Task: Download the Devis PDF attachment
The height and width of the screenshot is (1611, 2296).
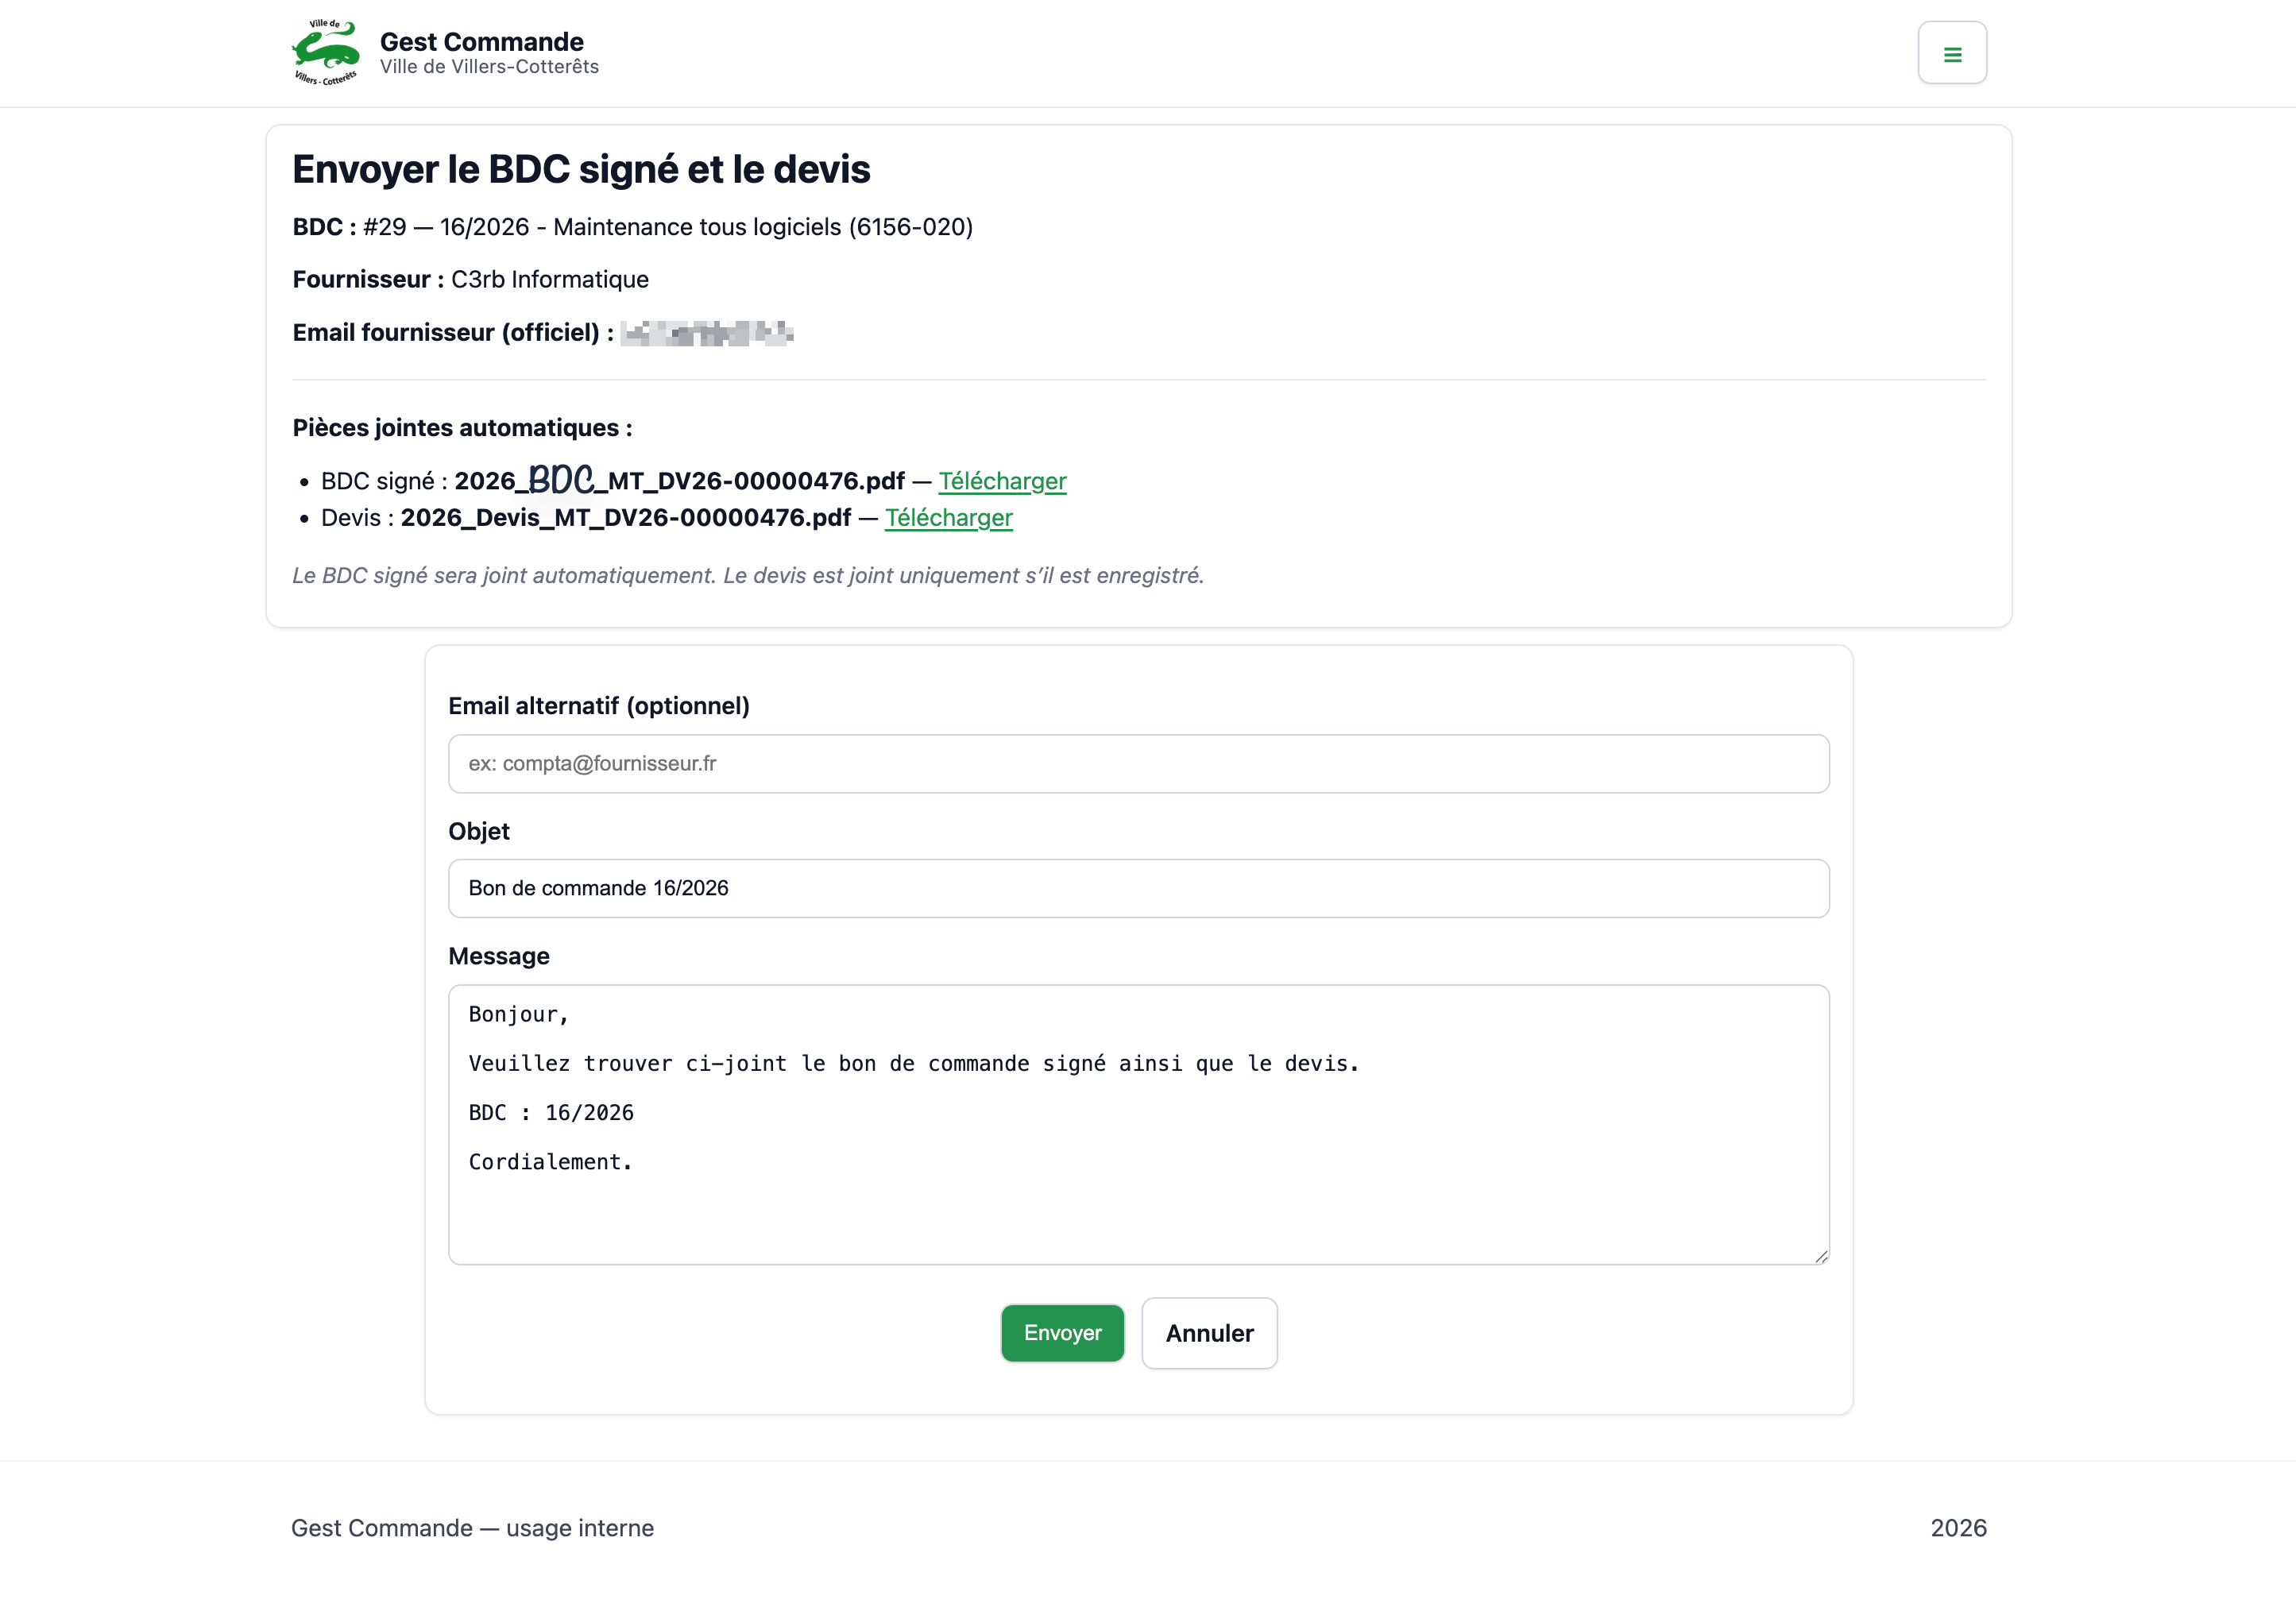Action: coord(948,518)
